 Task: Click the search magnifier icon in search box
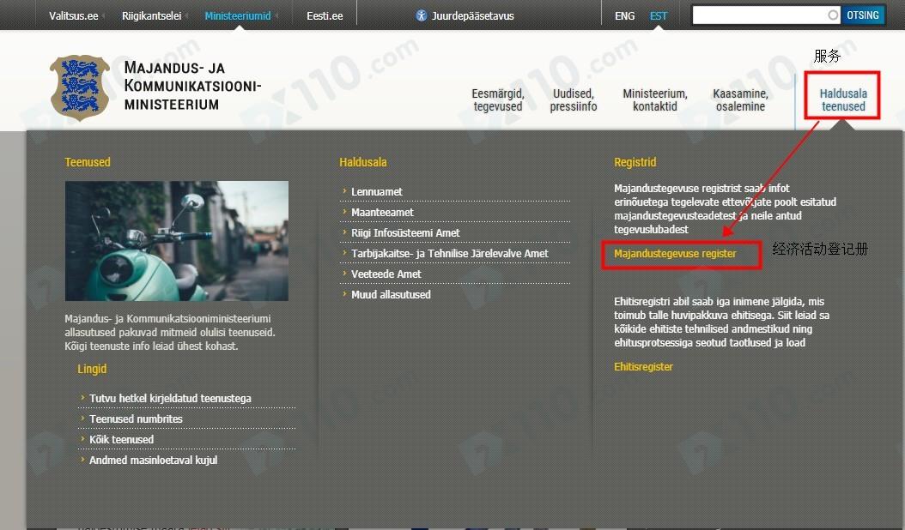click(832, 15)
